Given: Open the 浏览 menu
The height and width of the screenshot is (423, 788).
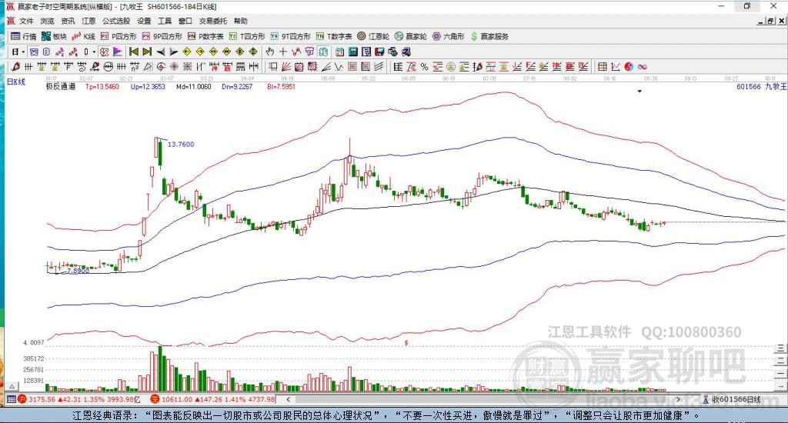Looking at the screenshot, I should point(47,21).
